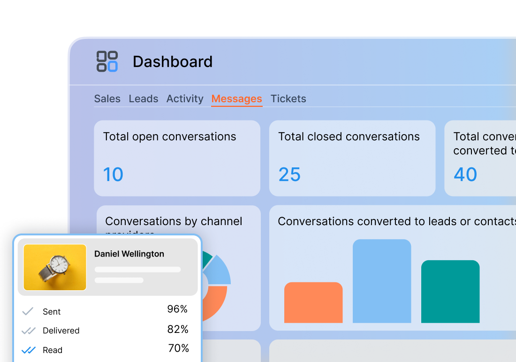Select the Daniel Wellington contact entry
The width and height of the screenshot is (516, 362).
coord(107,266)
